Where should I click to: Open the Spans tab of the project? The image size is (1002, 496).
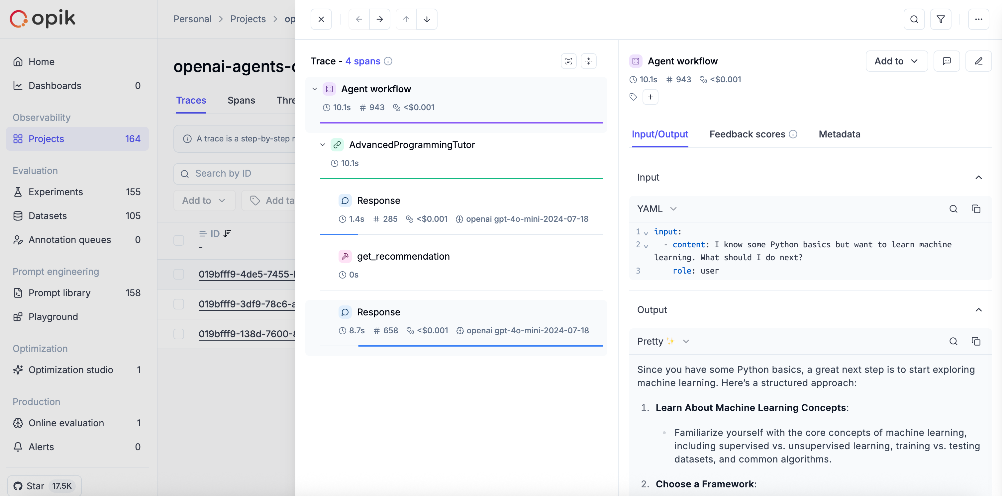pos(241,100)
